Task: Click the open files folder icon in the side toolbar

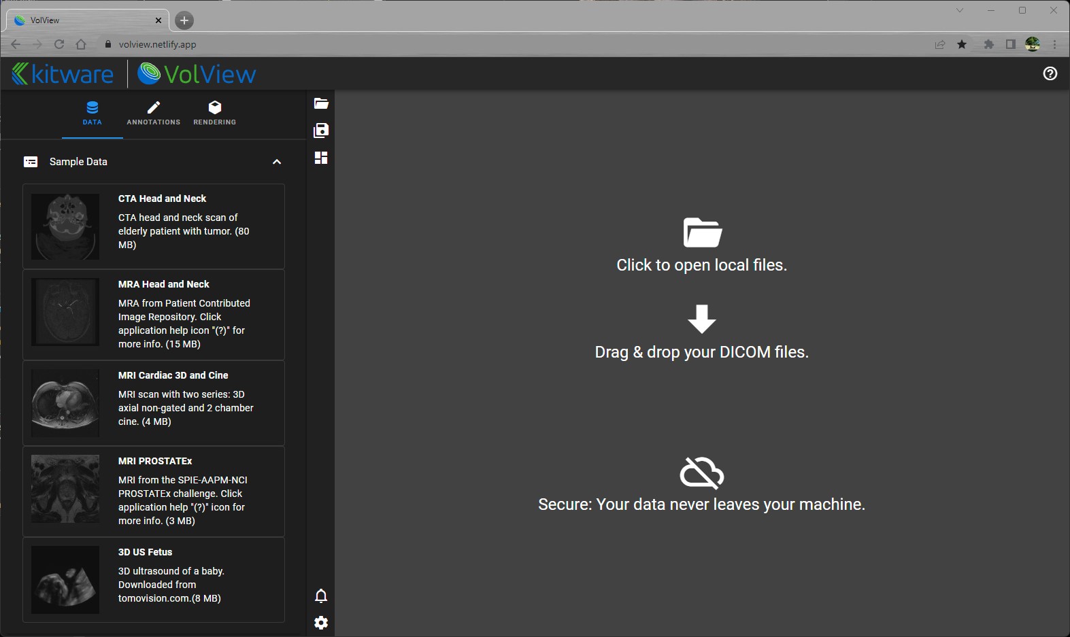Action: (321, 103)
